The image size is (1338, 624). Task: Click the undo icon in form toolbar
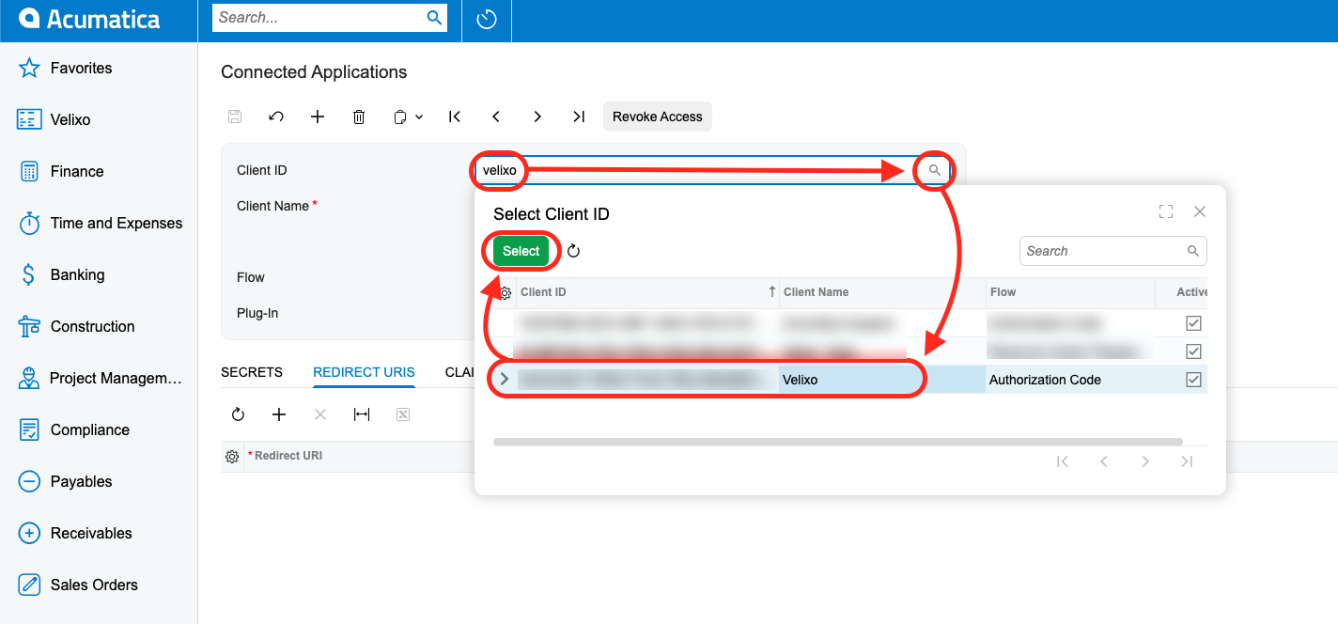click(x=276, y=117)
